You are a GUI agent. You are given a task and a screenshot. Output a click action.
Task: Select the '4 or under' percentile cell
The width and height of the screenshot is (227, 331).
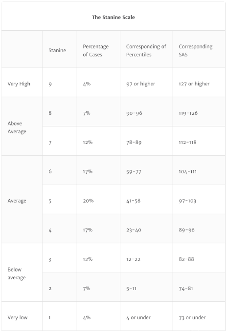[x=138, y=317]
